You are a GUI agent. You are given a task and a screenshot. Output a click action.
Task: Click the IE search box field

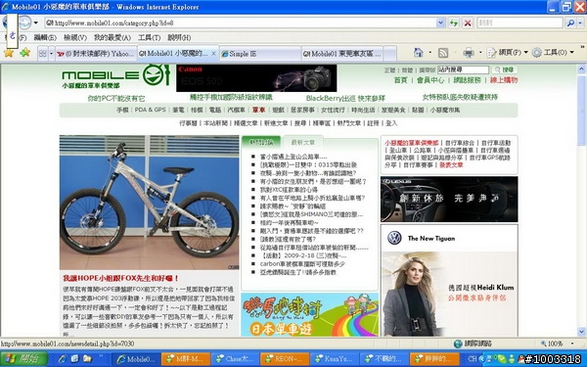(520, 23)
